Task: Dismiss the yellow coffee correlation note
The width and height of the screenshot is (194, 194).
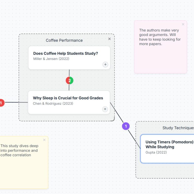Action: pos(44,140)
